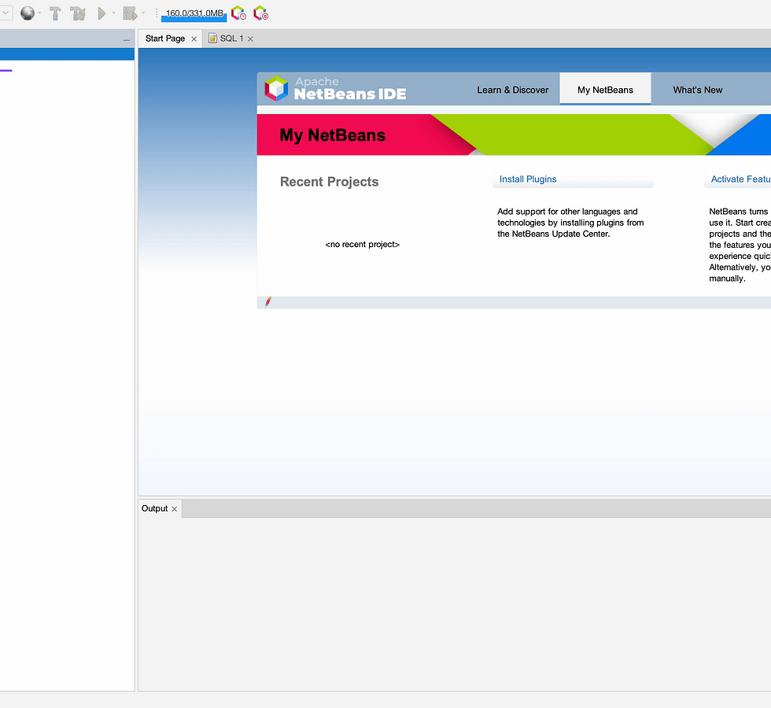Screen dimensions: 771x708
Task: Switch to the What's New tab
Action: pos(697,90)
